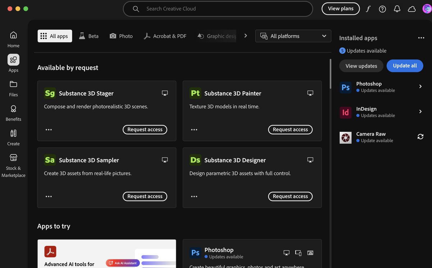Request access for Substance 3D Sampler
This screenshot has height=268, width=432.
tap(145, 196)
